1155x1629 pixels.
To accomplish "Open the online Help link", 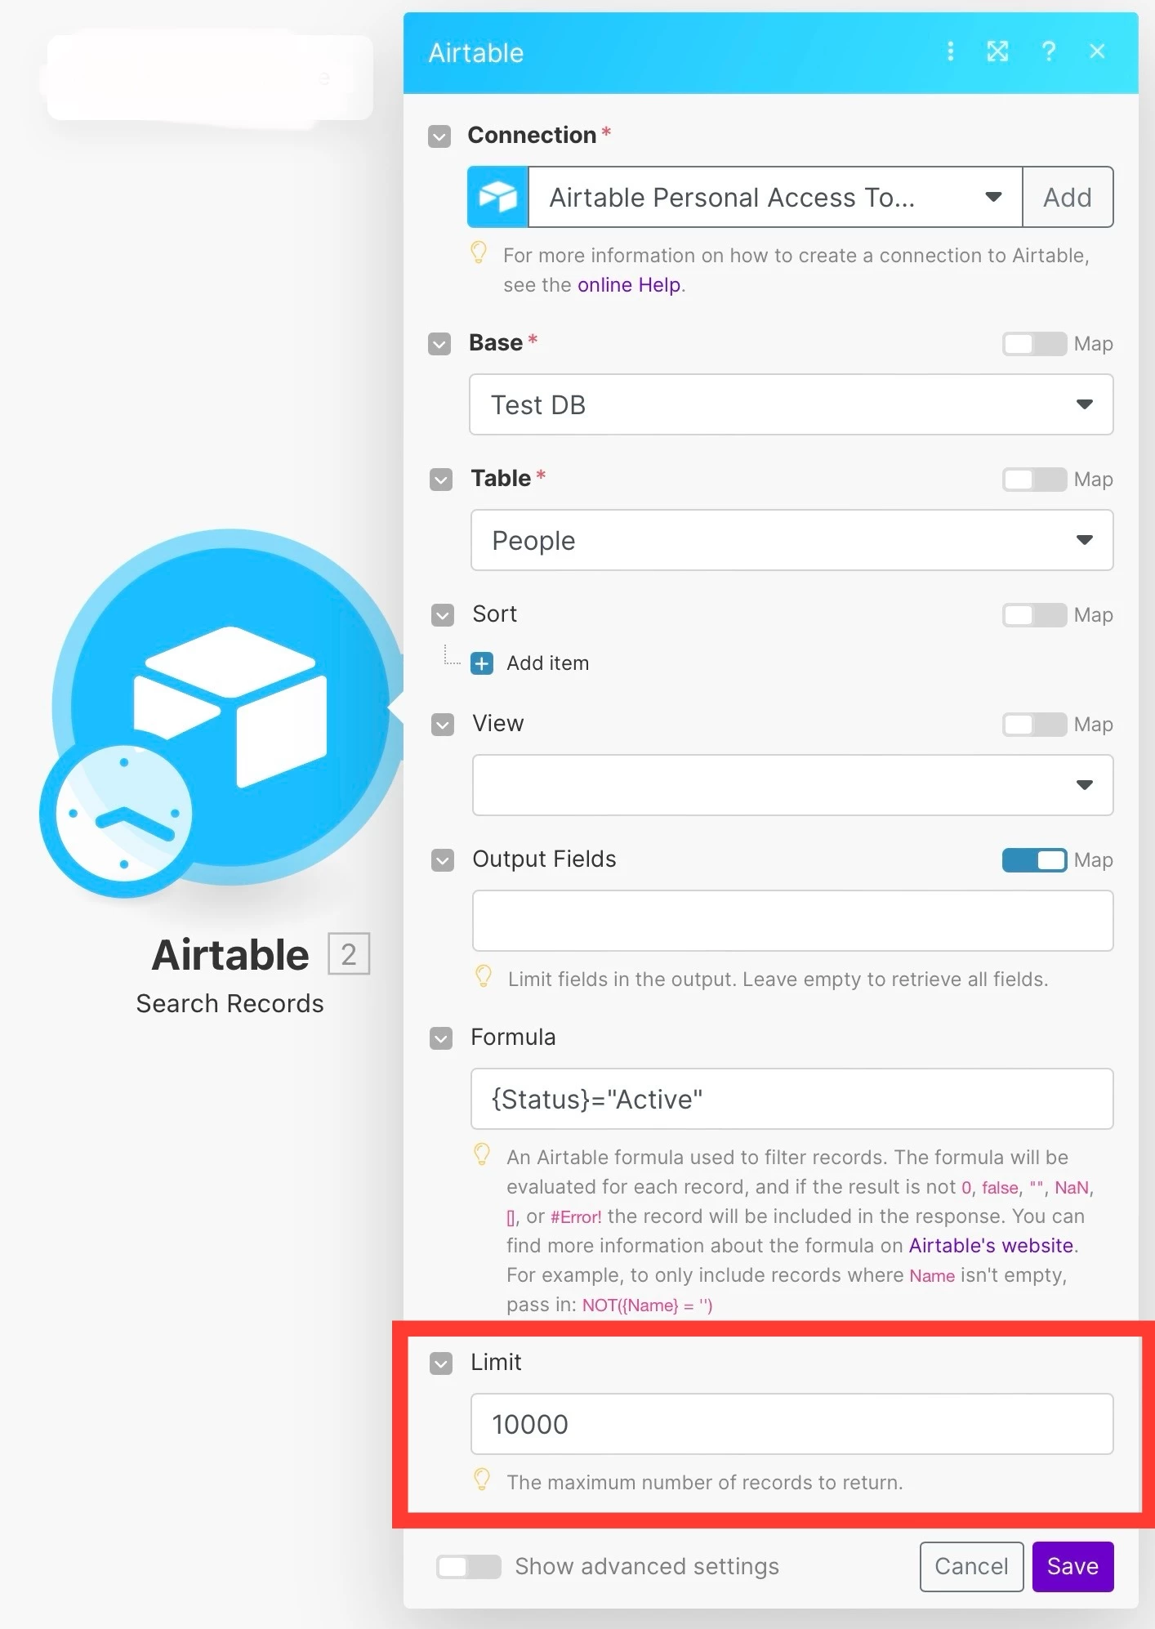I will point(629,285).
